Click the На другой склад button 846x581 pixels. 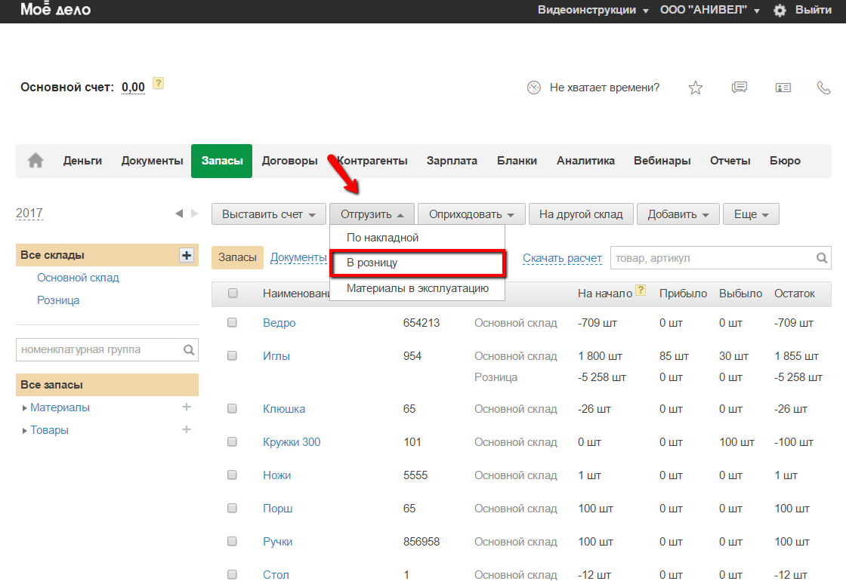click(x=581, y=214)
